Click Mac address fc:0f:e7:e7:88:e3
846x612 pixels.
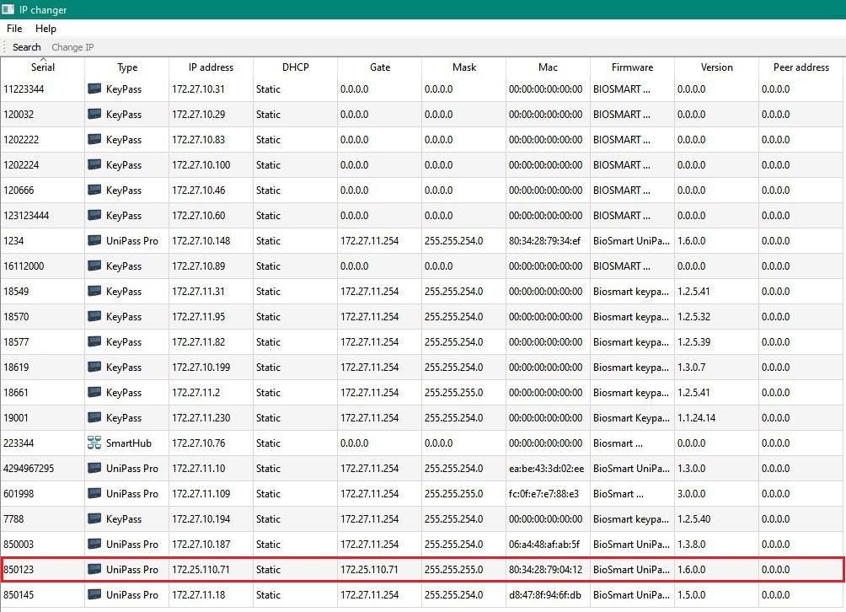(x=543, y=494)
